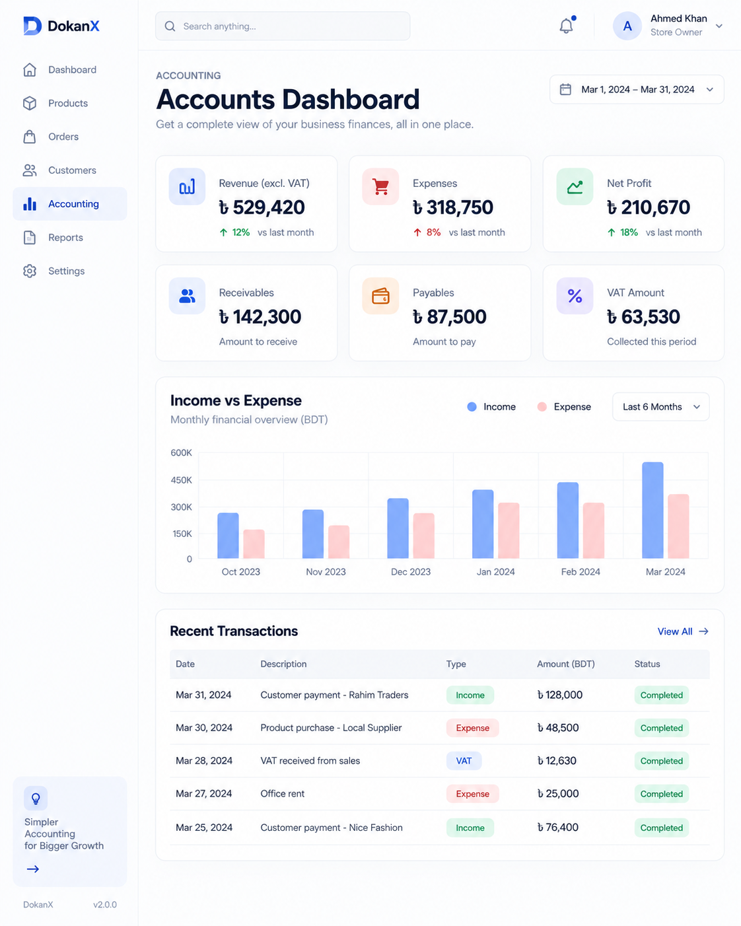Click the Mar 27, 2024 date cell

tap(203, 794)
